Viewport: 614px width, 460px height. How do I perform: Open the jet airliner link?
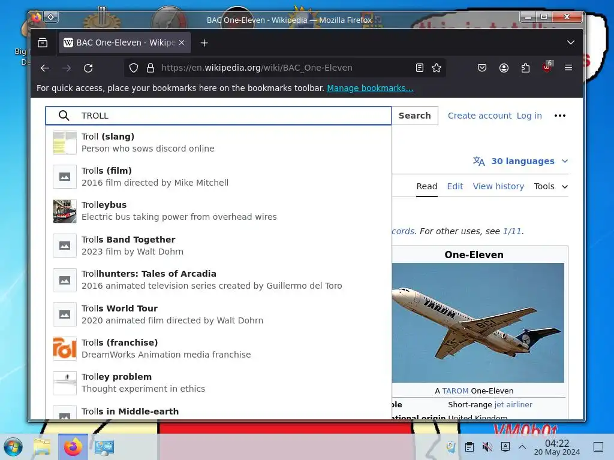tap(513, 404)
